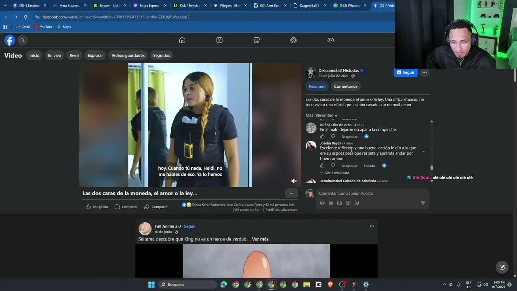Dislike Joselin Reyes's comment
Screen dimensions: 517x291
click(333, 166)
